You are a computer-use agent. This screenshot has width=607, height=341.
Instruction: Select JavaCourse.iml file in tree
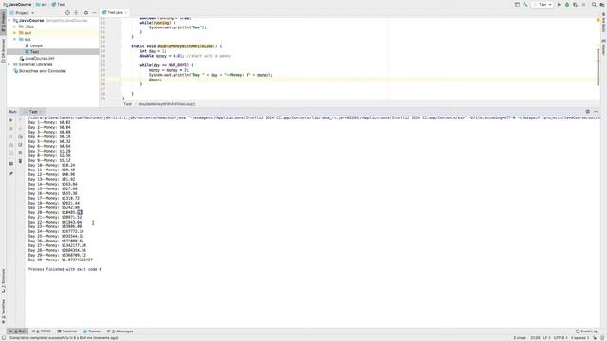pyautogui.click(x=37, y=58)
